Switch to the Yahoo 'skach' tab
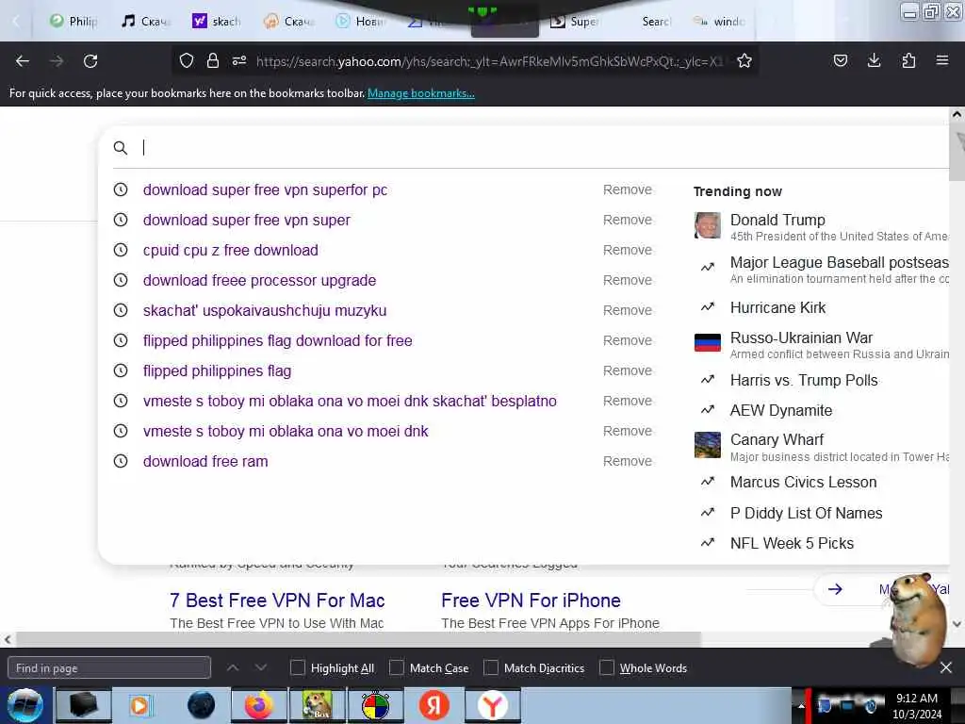This screenshot has height=724, width=965. coord(217,21)
